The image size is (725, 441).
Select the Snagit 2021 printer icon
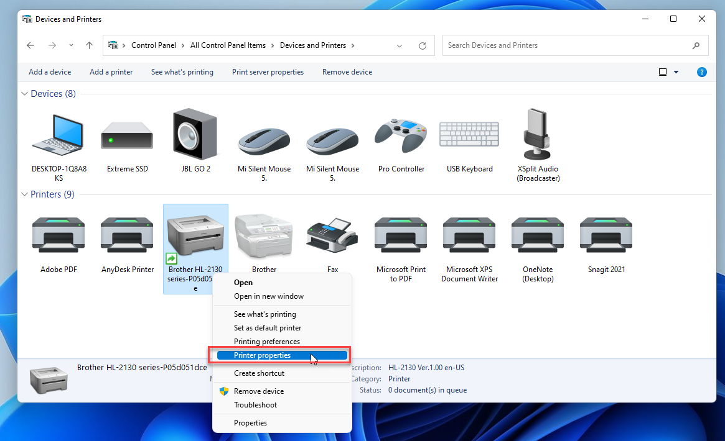(606, 235)
